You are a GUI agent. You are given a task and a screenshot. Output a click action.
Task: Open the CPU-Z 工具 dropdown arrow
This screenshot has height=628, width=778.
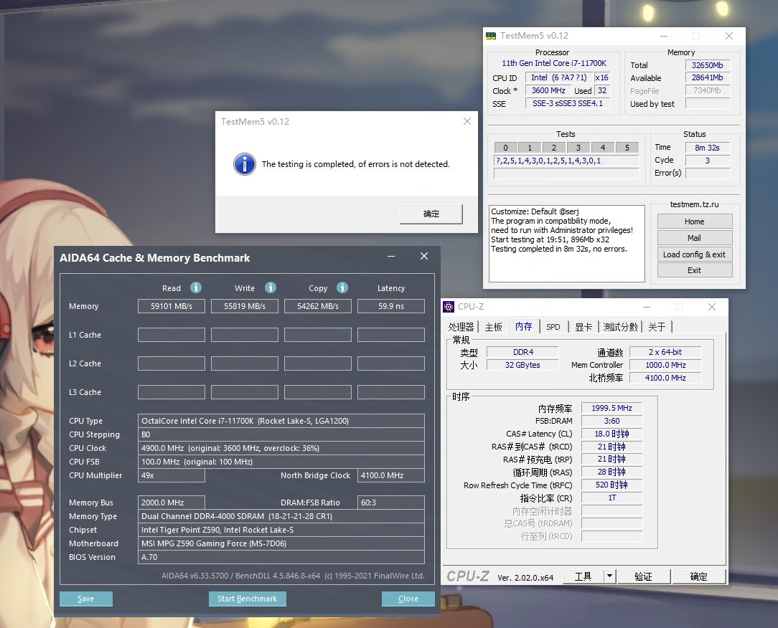coord(610,576)
